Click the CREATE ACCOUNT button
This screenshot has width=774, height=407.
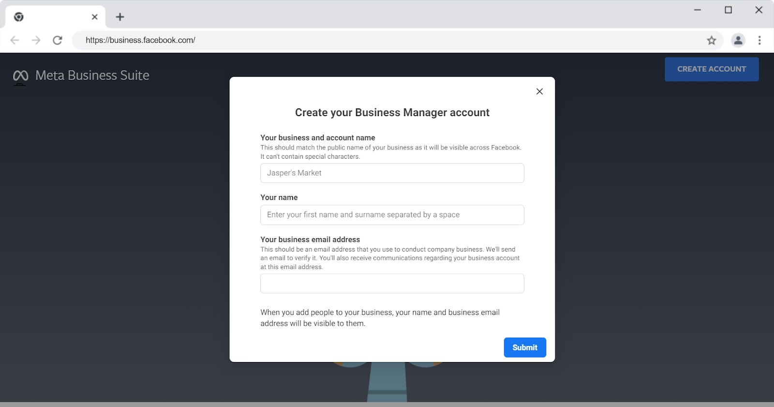712,69
